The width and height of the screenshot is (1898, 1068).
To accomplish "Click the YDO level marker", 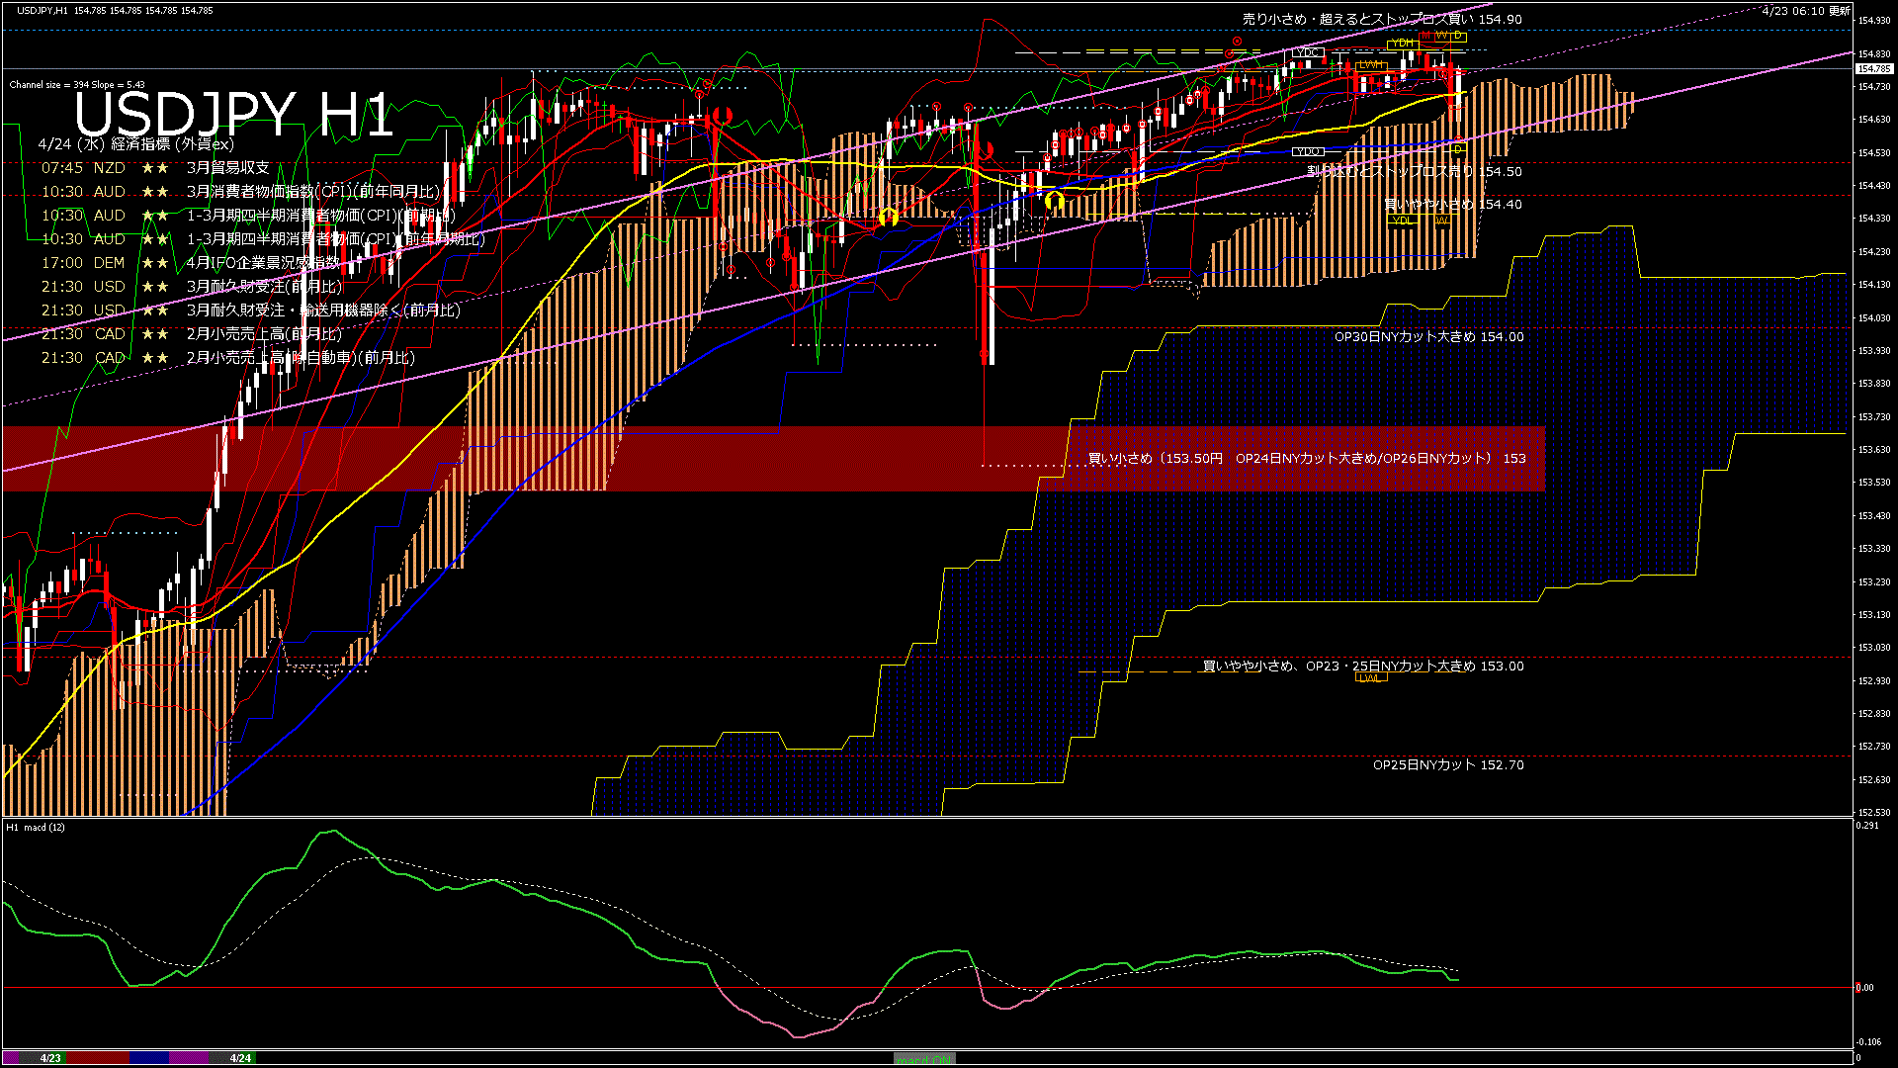I will [1308, 152].
